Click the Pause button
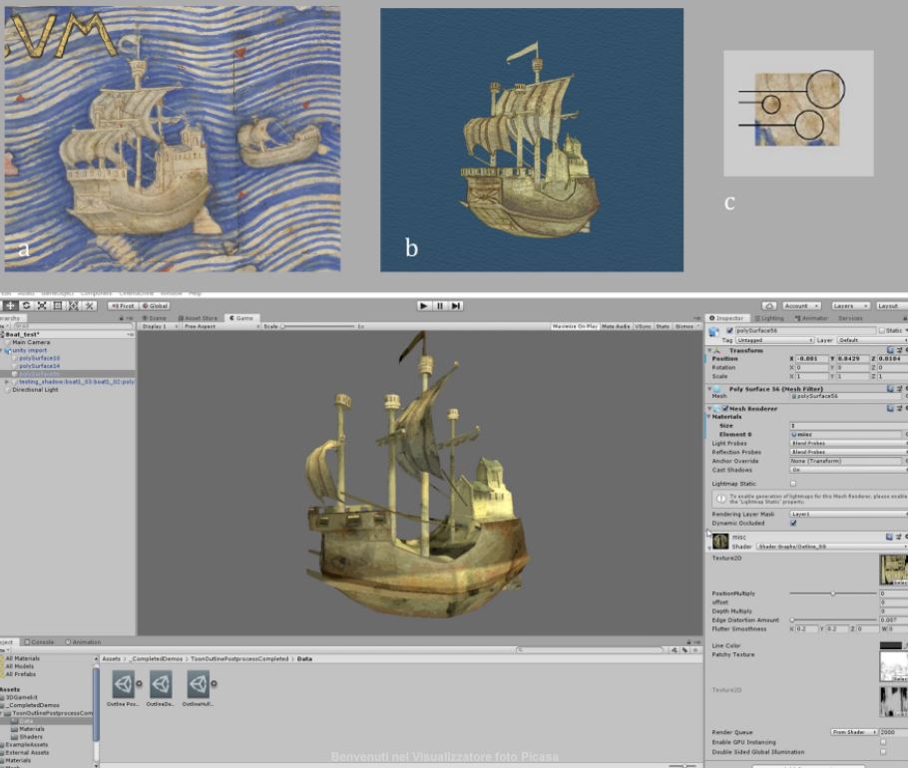The width and height of the screenshot is (908, 768). pos(440,305)
